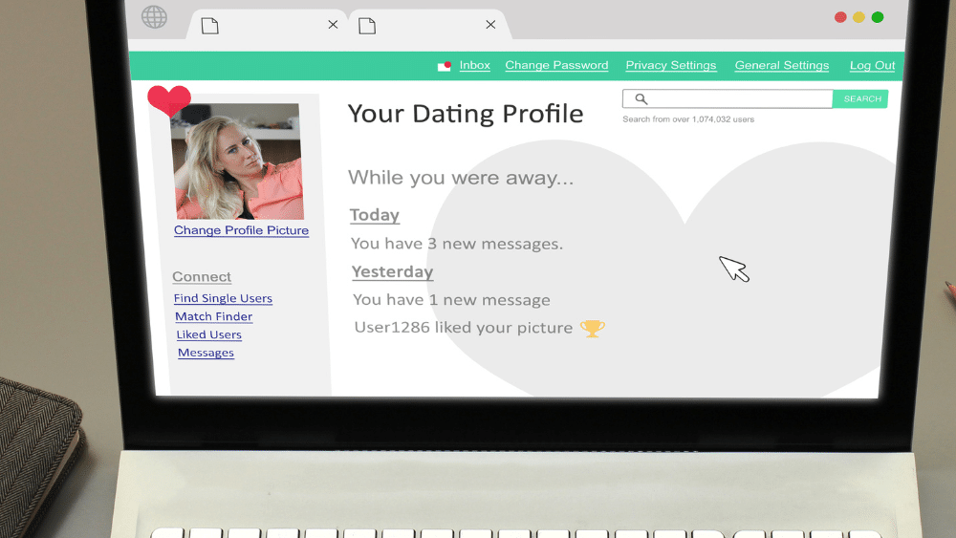Click Change Profile Picture link

pos(242,230)
